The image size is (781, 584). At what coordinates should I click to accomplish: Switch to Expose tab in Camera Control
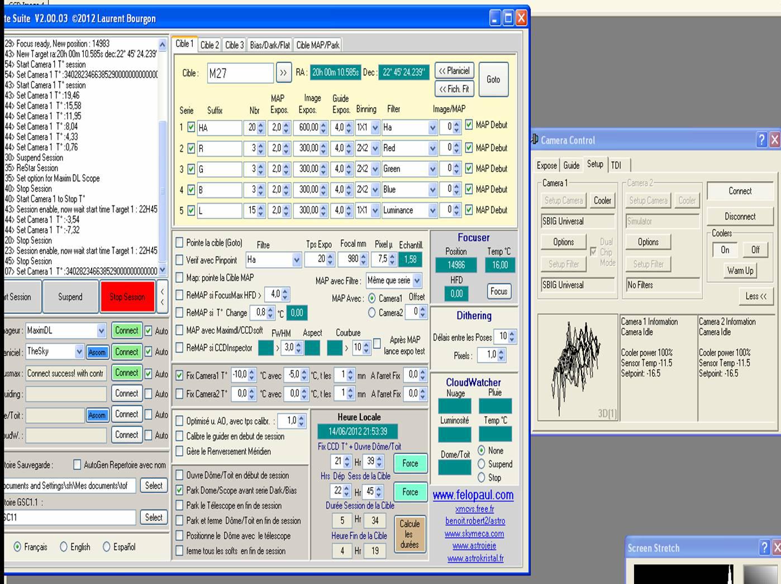coord(546,165)
